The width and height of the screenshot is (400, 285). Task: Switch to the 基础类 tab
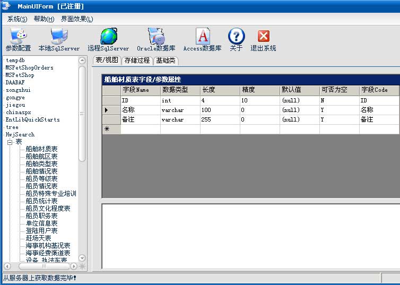click(166, 61)
